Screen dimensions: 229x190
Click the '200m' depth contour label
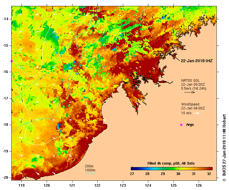pos(89,166)
